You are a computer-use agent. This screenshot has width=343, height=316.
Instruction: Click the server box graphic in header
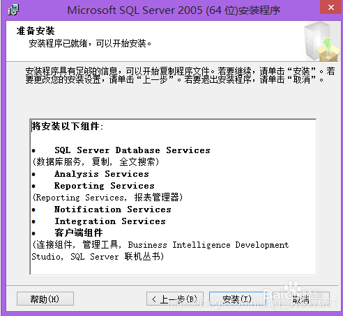click(321, 41)
